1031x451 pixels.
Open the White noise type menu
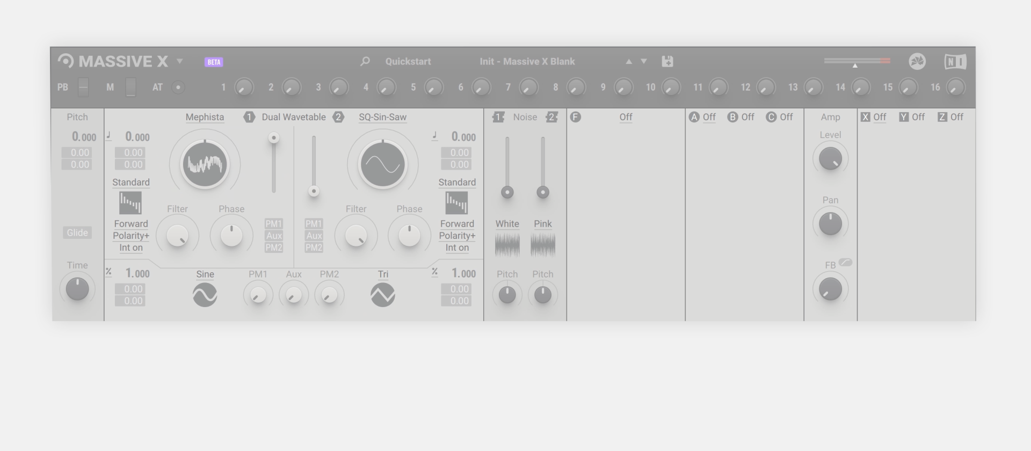(x=507, y=224)
